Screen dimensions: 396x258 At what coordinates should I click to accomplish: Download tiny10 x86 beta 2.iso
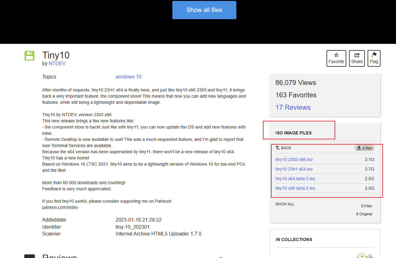tap(295, 188)
